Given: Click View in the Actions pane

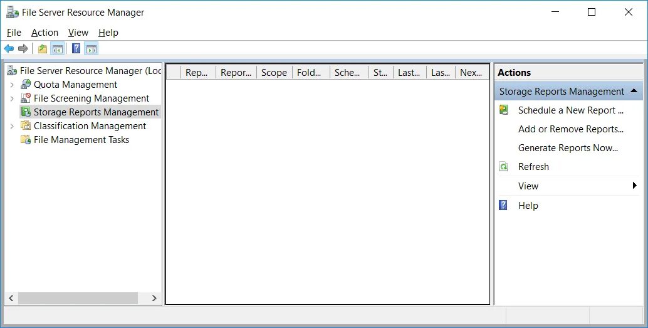Looking at the screenshot, I should coord(528,186).
